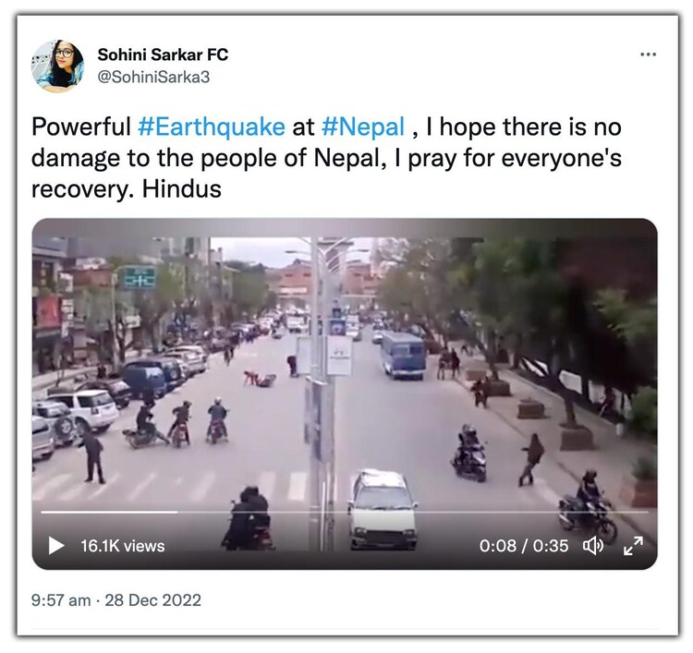Open the Sohini Sarkar FC display name
Screen dimensions: 693x653
point(163,54)
